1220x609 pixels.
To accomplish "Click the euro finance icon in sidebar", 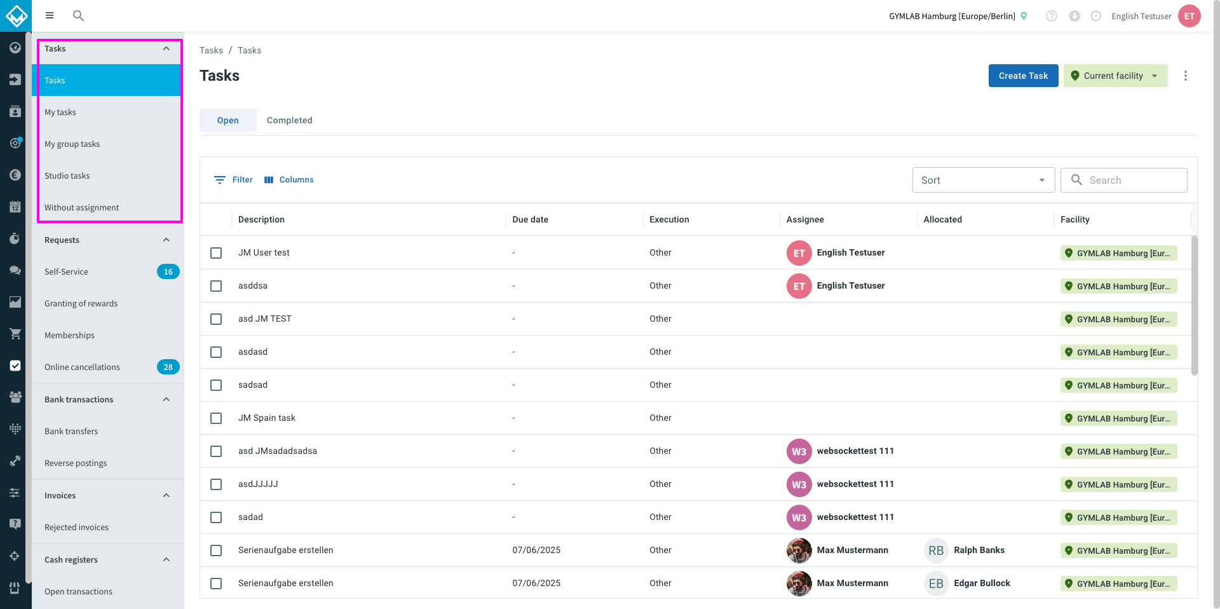I will point(15,175).
